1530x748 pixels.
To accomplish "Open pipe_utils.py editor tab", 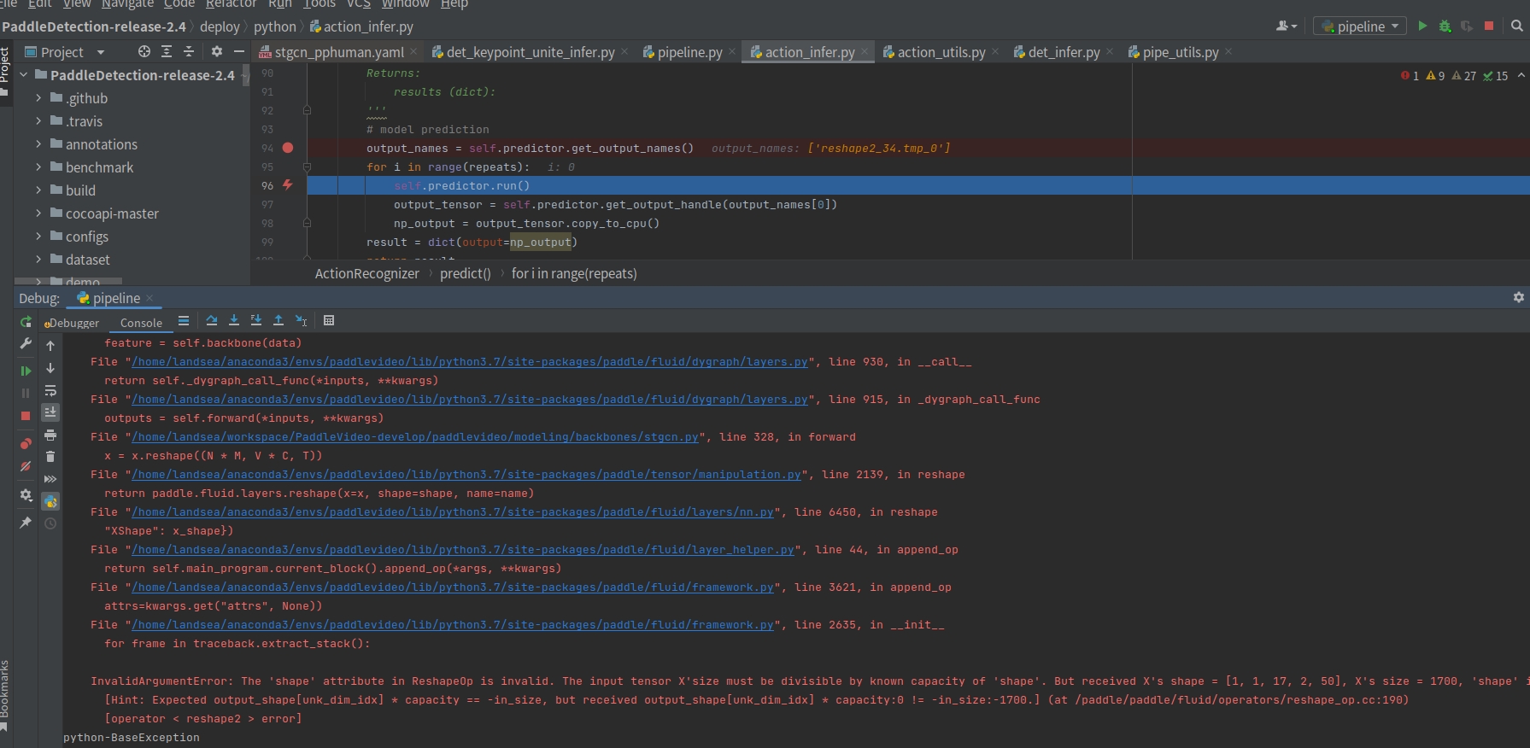I will (1180, 52).
